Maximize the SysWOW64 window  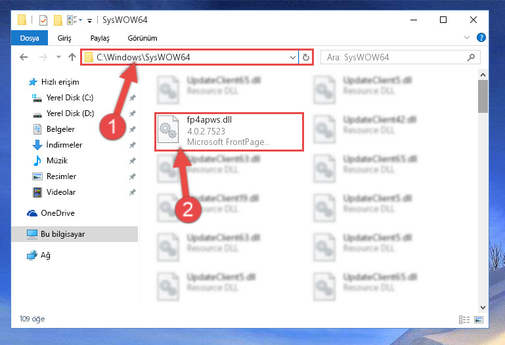[443, 20]
